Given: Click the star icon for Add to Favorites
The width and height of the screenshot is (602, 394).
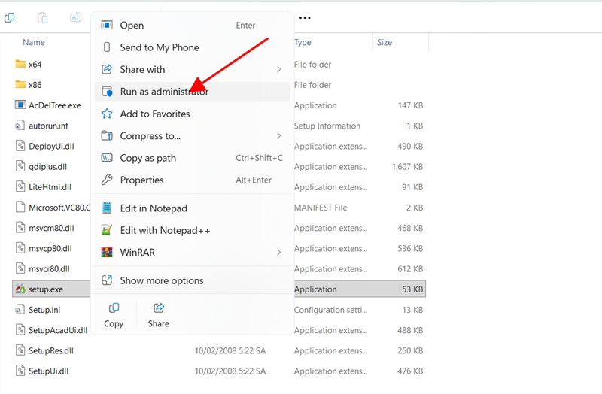Looking at the screenshot, I should click(107, 114).
